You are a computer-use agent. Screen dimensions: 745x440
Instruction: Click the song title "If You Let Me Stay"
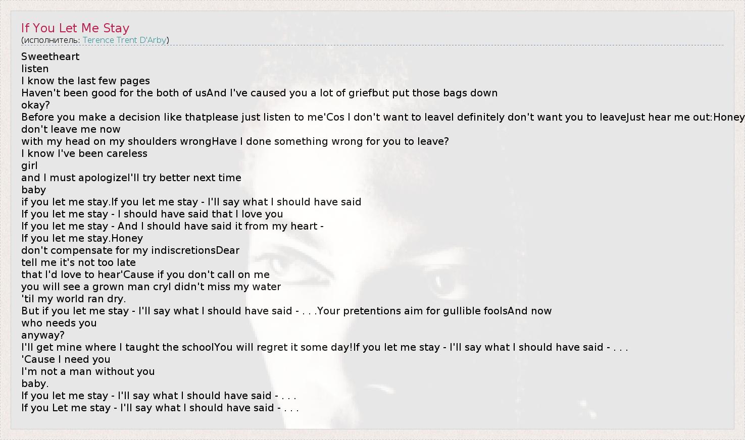75,28
